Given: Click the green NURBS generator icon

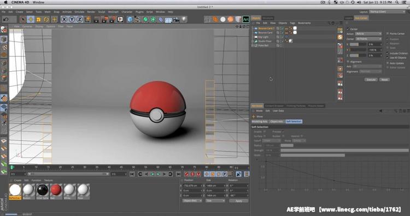Looking at the screenshot, I should click(145, 19).
